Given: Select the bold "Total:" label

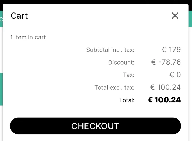Looking at the screenshot, I should coord(127,100).
